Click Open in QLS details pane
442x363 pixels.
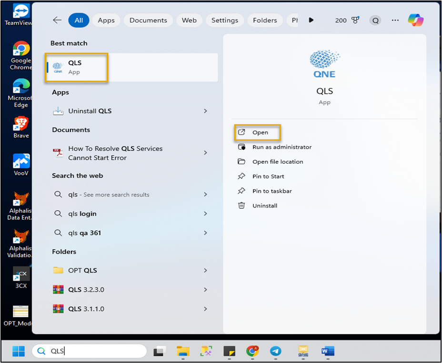pos(257,132)
